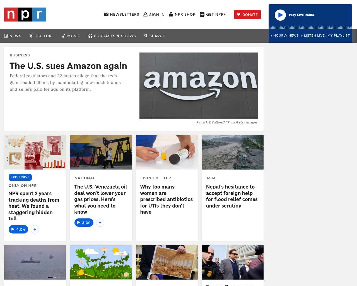Click the NPR logo

(x=25, y=15)
